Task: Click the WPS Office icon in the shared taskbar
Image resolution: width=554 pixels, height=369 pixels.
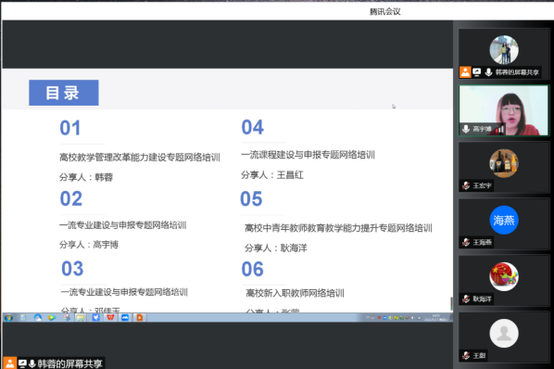Action: click(110, 317)
